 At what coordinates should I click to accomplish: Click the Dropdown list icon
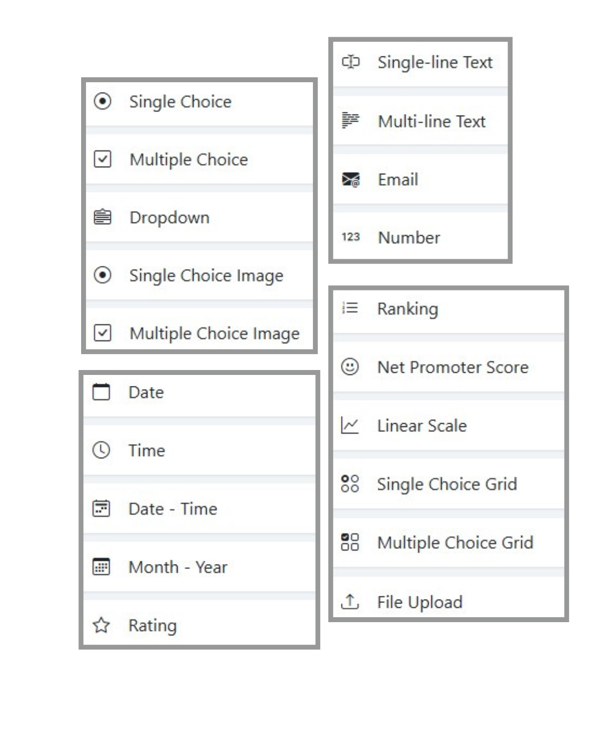click(103, 217)
